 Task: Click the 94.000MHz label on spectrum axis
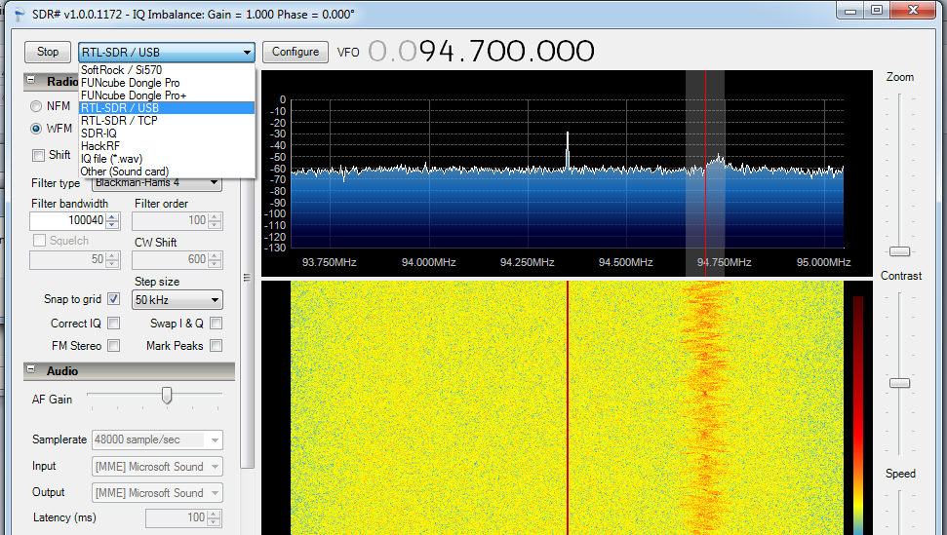429,262
